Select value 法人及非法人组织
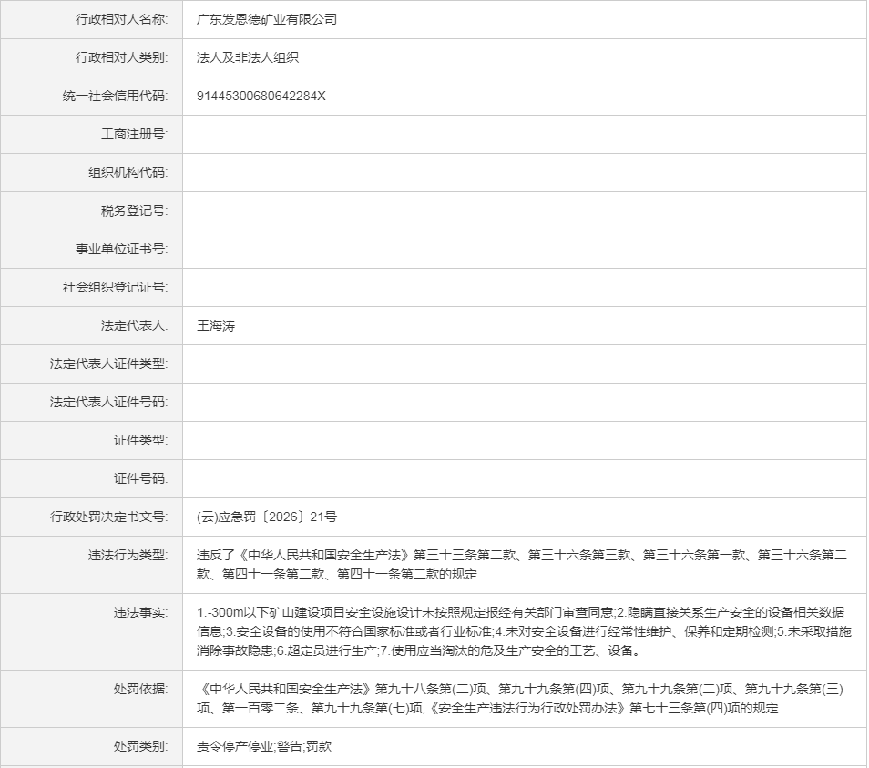 pos(248,57)
